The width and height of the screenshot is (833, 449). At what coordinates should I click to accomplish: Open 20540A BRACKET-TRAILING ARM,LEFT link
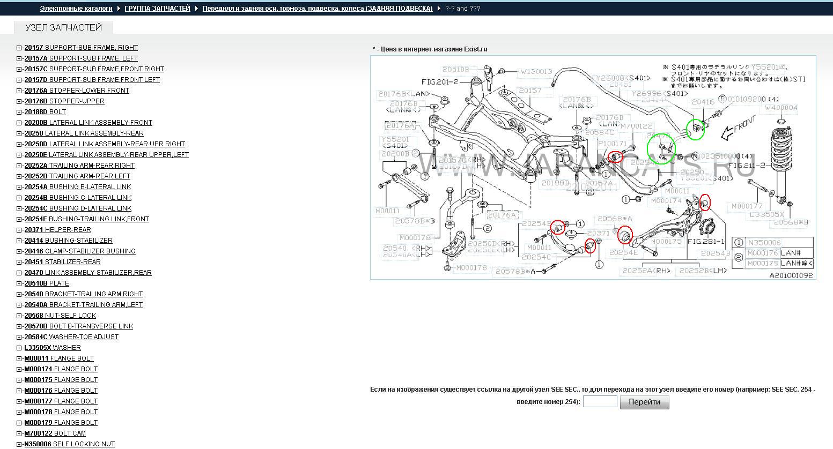tap(83, 305)
